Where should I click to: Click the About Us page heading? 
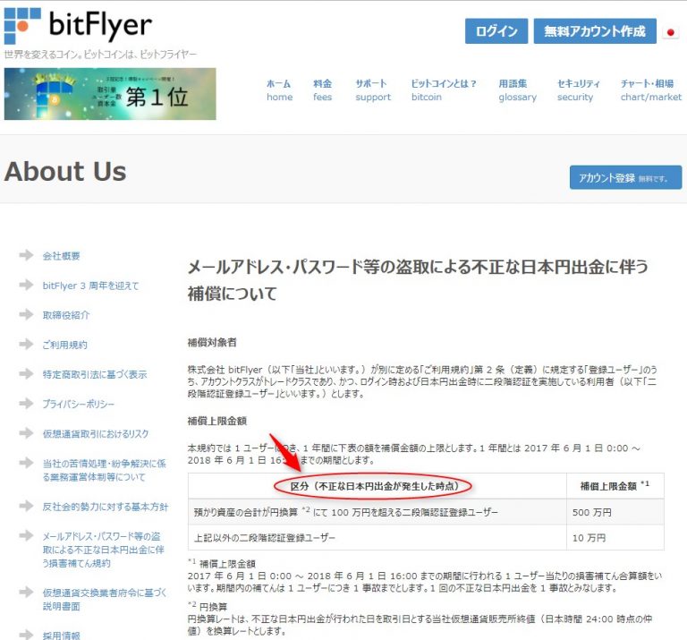click(65, 171)
